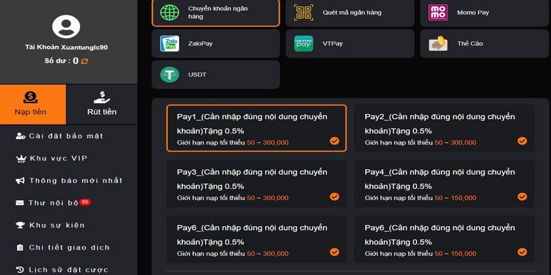Open Chi tiết giao dịch page
Viewport: 551px width, 275px height.
coord(69,247)
